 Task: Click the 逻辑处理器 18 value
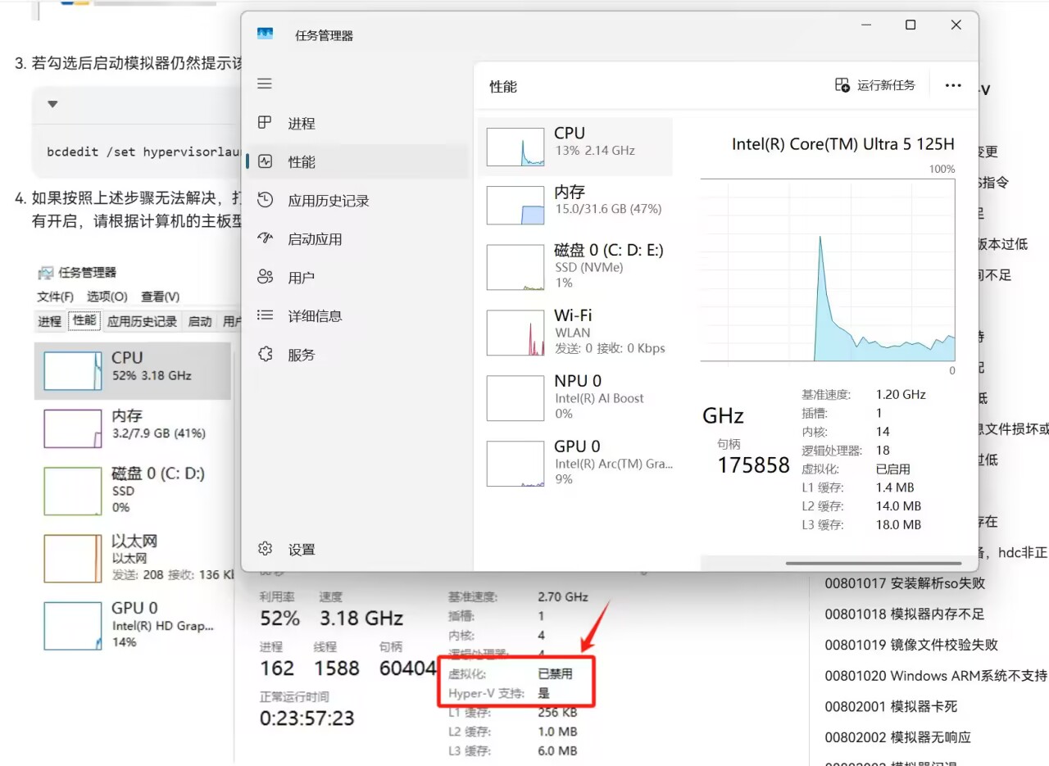tap(883, 450)
